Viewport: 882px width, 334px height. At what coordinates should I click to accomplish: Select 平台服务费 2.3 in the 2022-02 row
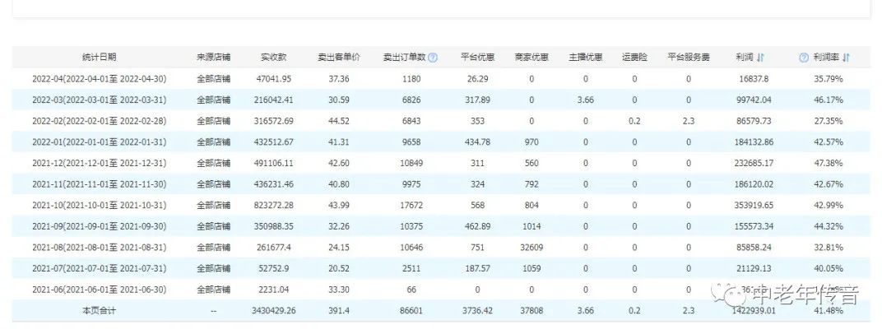click(x=689, y=121)
